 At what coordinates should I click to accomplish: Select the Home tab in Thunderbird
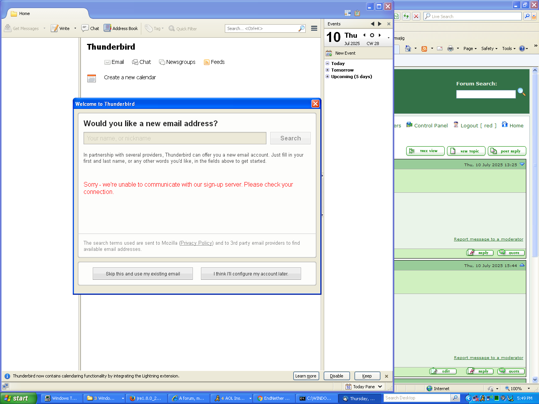tap(24, 13)
